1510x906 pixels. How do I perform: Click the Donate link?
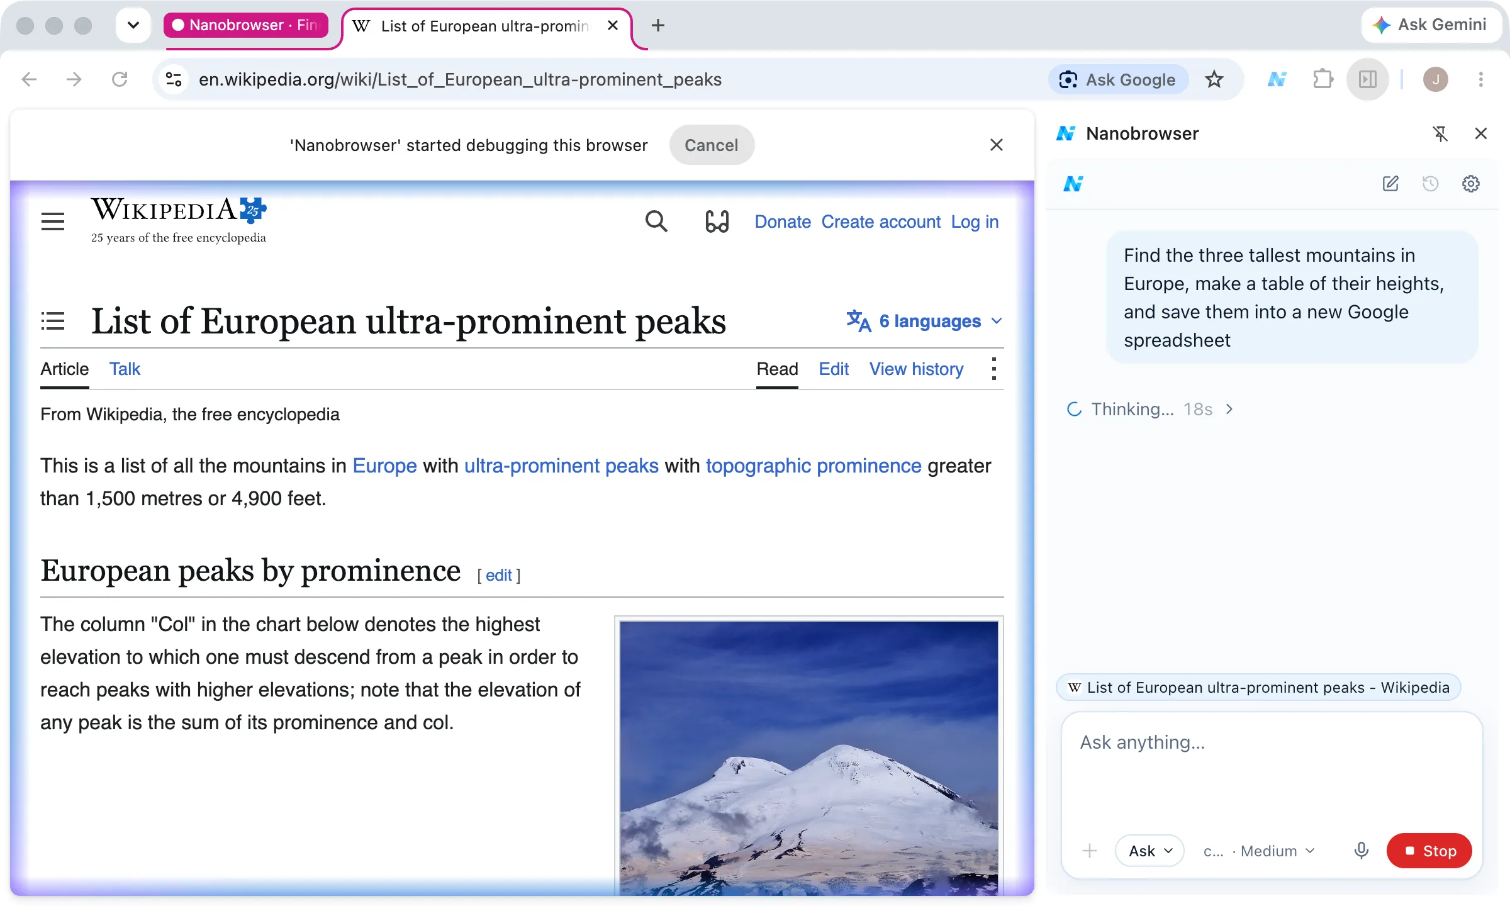point(783,221)
